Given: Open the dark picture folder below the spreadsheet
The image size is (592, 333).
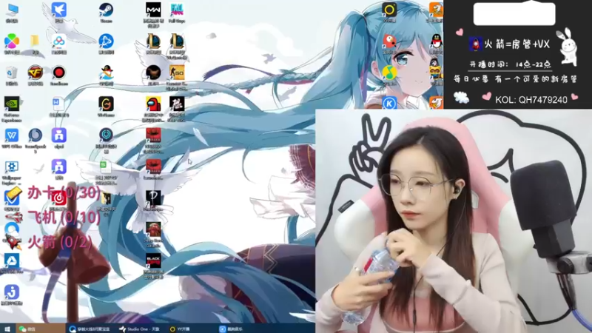Looking at the screenshot, I should tap(106, 198).
